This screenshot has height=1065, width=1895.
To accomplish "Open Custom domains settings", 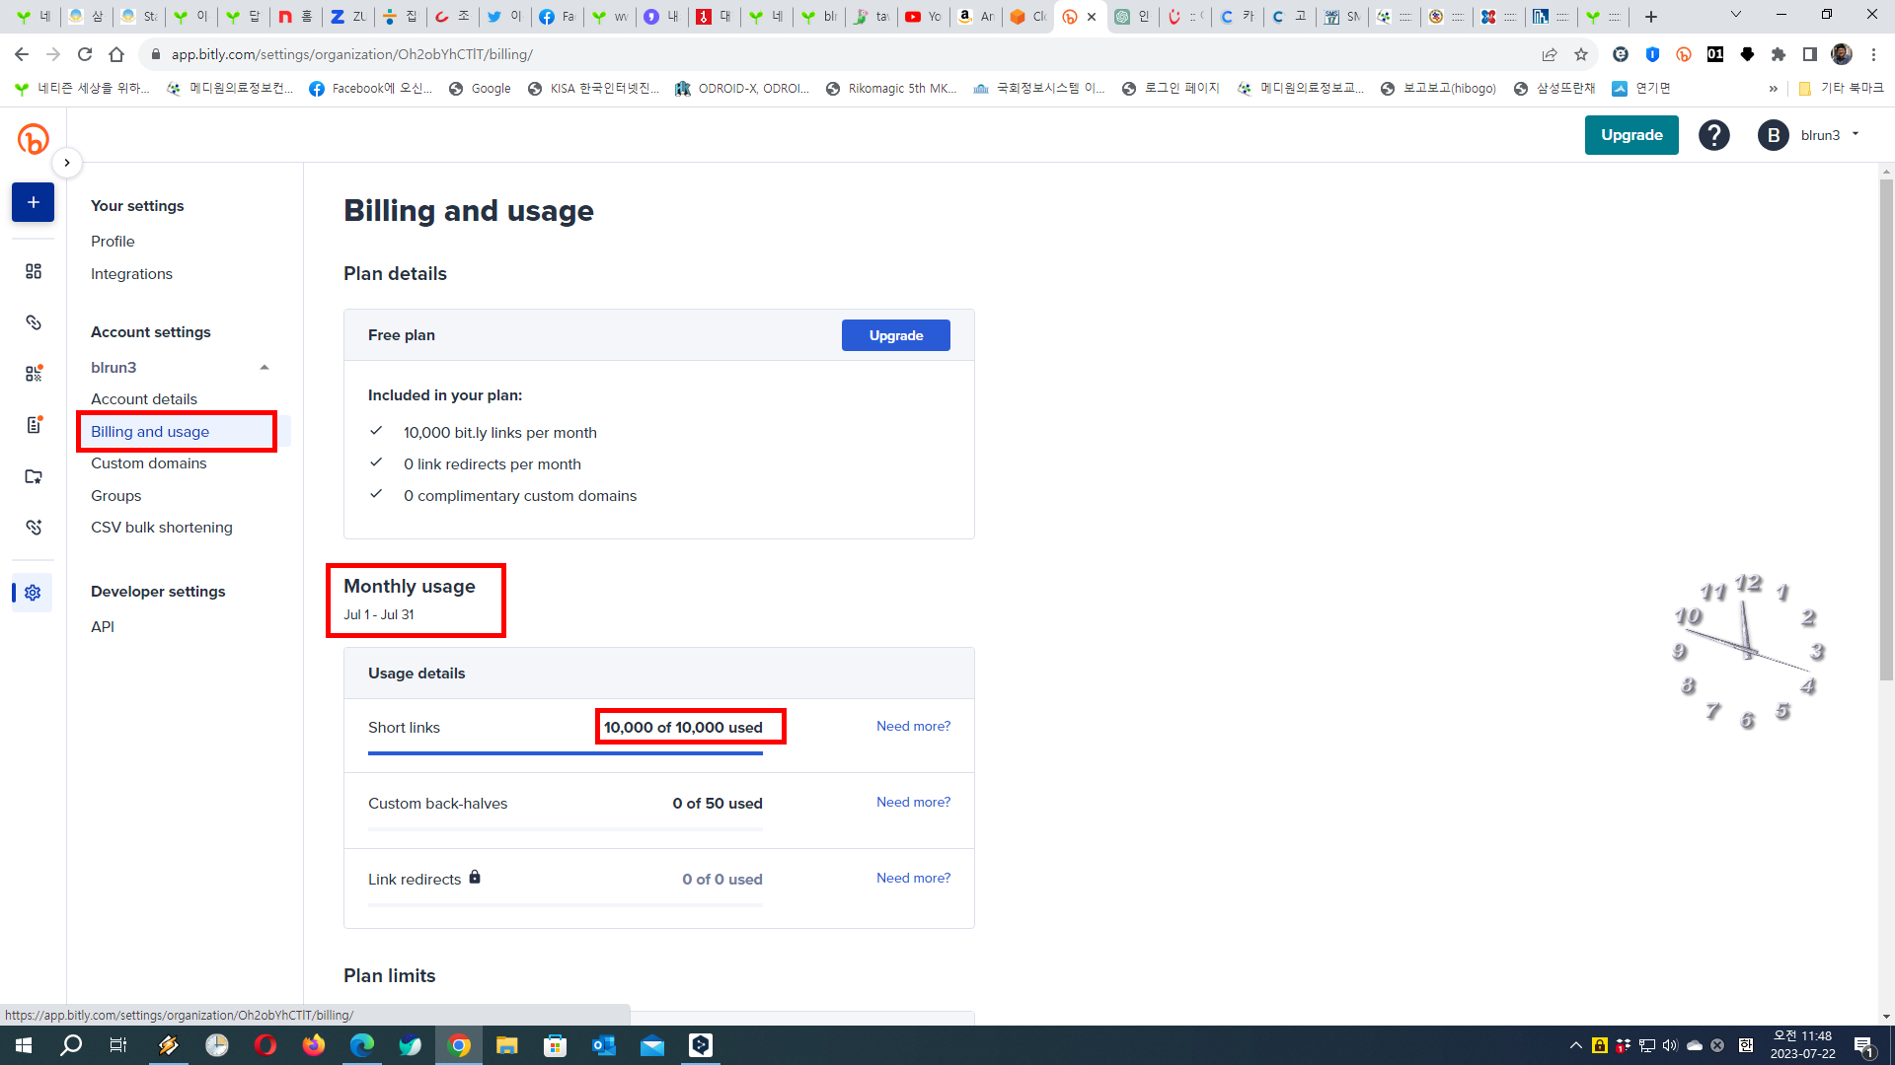I will tap(149, 463).
